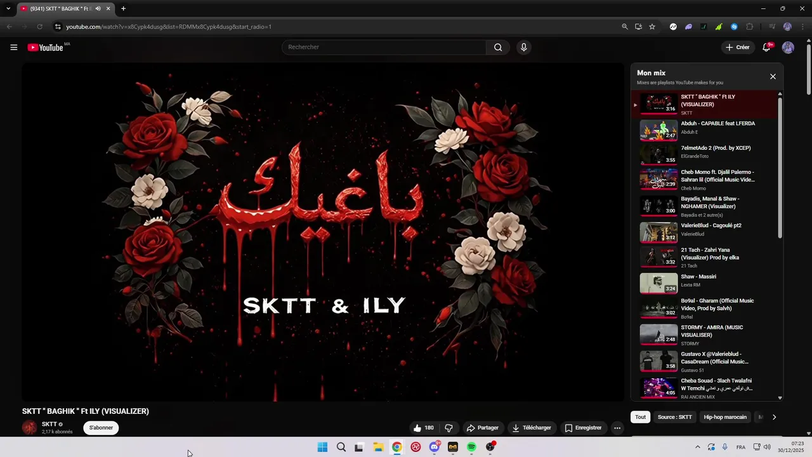The width and height of the screenshot is (812, 457).
Task: Click the playlist panel scrollbar down arrow
Action: click(780, 398)
